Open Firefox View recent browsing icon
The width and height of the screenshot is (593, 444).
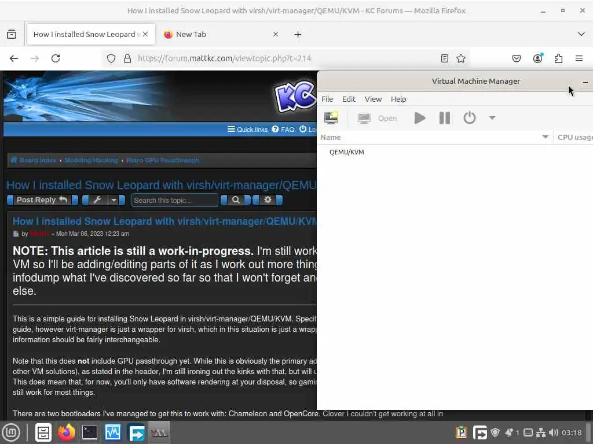pos(12,34)
